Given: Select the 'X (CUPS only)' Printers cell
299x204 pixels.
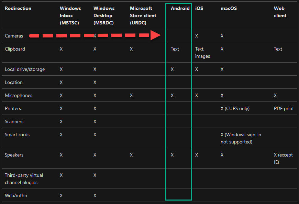Looking at the screenshot, I should click(235, 109).
